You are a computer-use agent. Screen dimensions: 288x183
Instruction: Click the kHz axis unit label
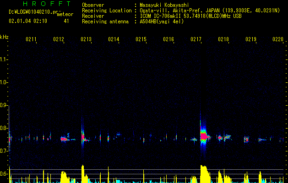(x=4, y=37)
